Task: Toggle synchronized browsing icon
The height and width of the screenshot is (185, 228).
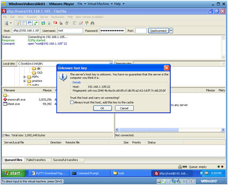Action: tap(87, 23)
